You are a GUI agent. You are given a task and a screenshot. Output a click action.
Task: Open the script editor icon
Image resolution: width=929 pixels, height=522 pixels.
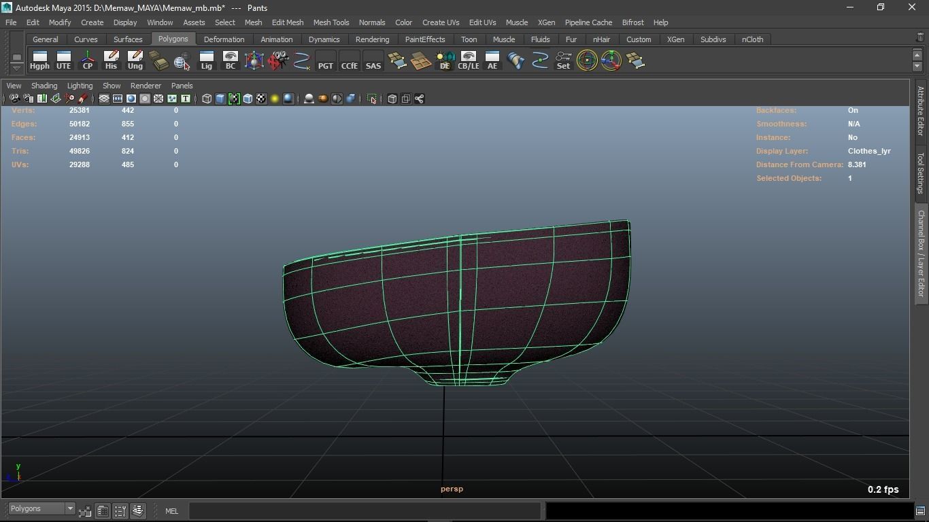pos(920,510)
